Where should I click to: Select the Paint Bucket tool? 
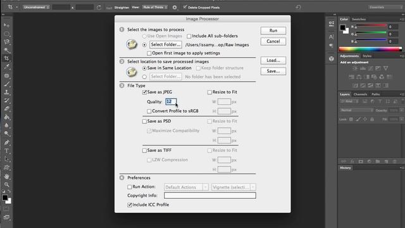pyautogui.click(x=7, y=117)
